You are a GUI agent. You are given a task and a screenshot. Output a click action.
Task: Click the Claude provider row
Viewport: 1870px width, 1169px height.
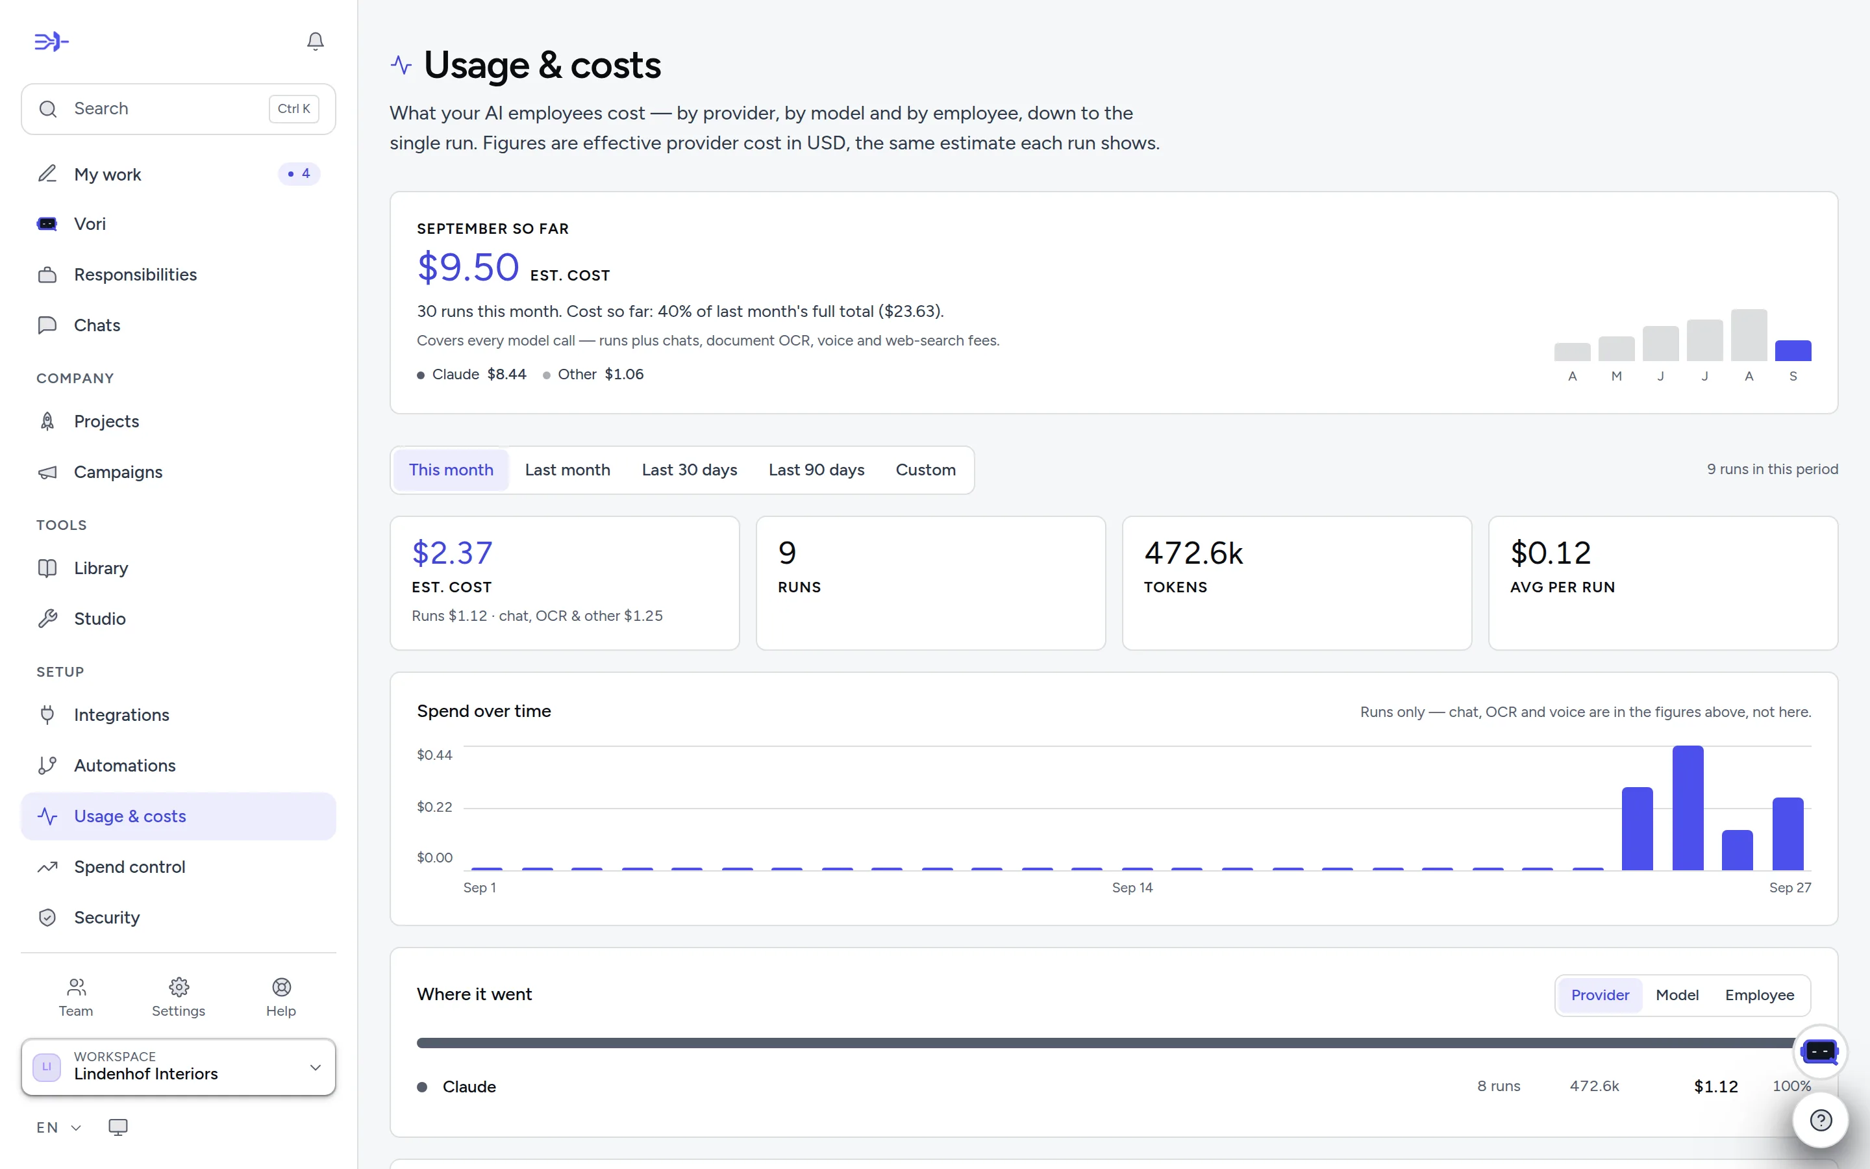1114,1087
